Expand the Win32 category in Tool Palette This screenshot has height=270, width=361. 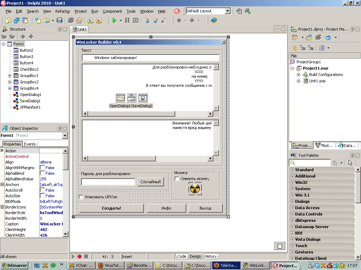[293, 182]
